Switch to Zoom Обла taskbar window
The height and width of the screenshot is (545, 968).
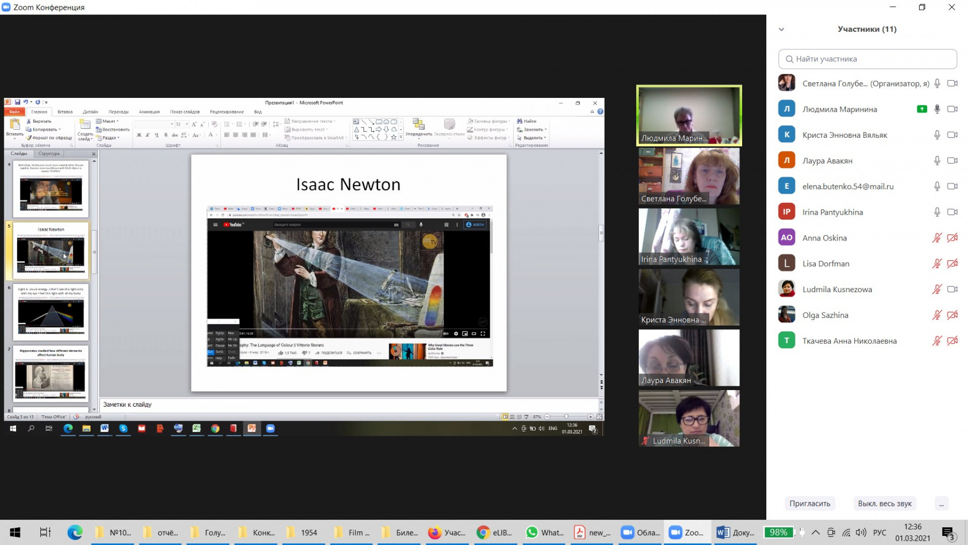click(640, 533)
